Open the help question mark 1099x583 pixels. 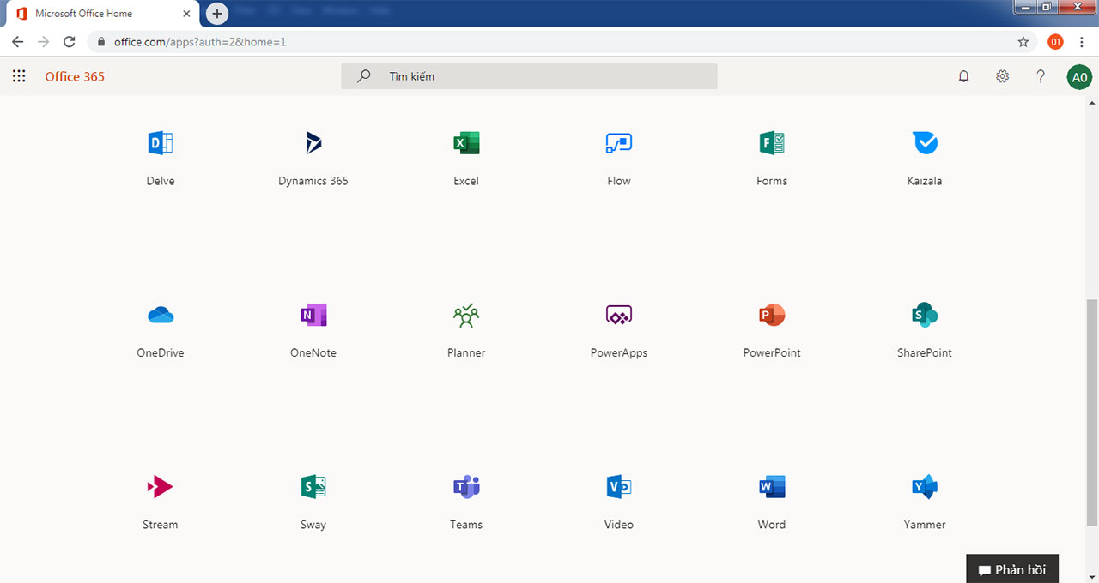1041,76
